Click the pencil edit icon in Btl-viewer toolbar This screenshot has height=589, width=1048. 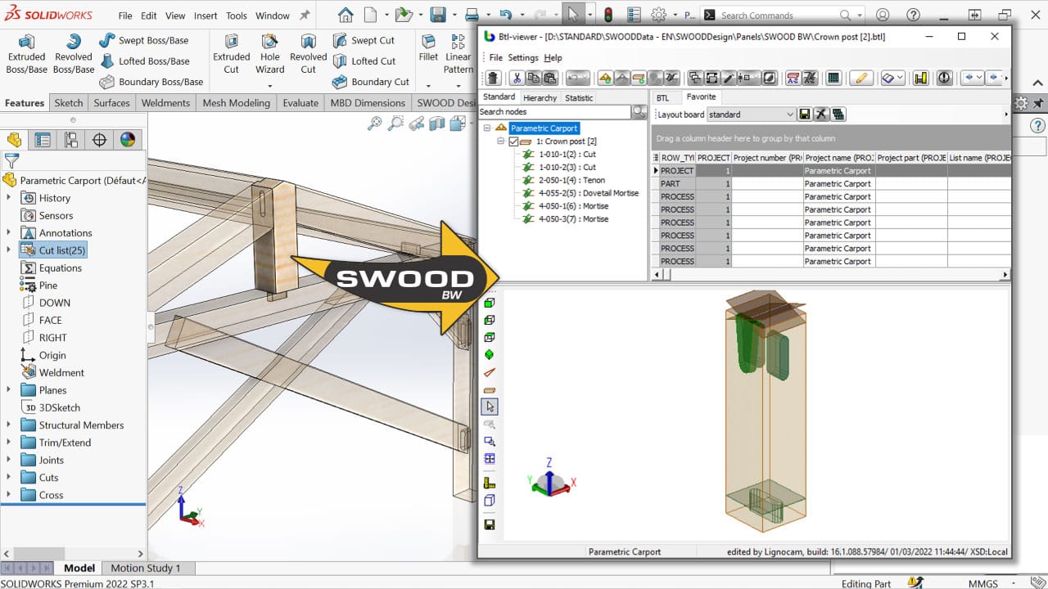tap(860, 78)
